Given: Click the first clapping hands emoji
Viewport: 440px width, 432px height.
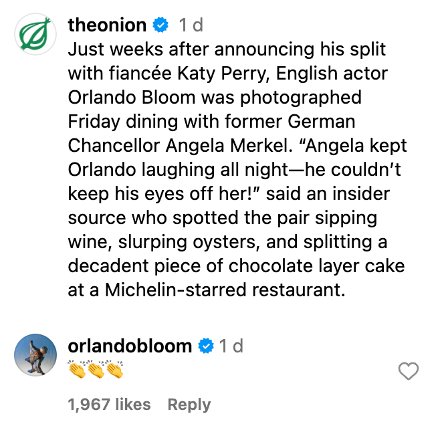Looking at the screenshot, I should point(78,369).
